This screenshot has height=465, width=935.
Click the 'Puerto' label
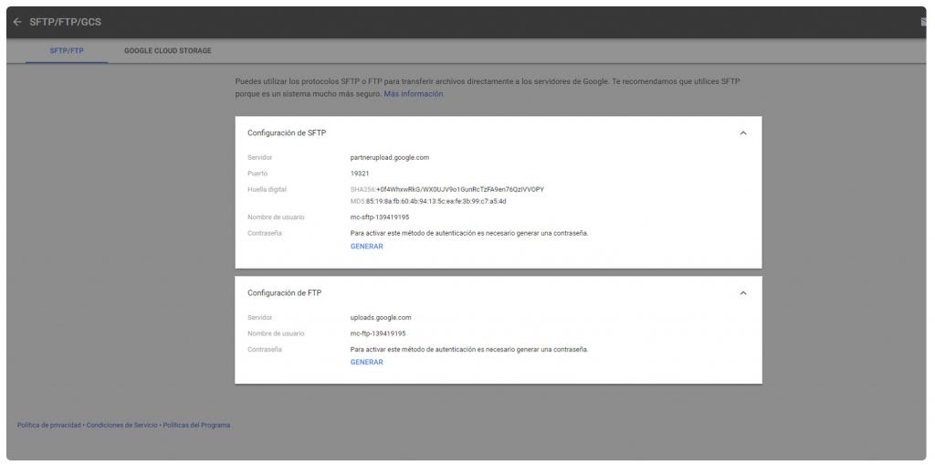tap(257, 174)
